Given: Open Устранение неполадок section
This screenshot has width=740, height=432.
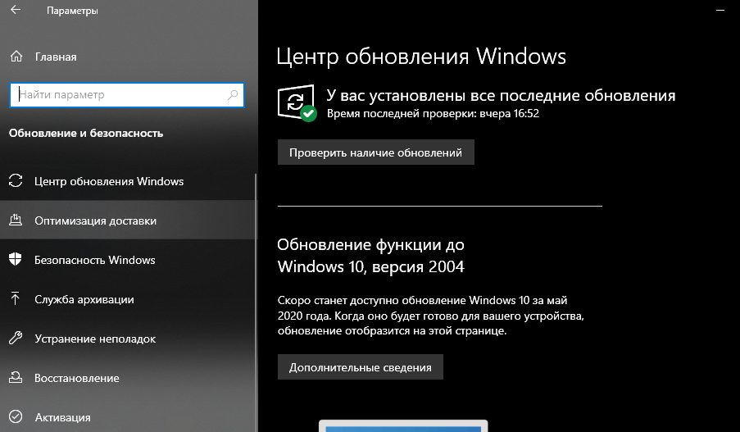Looking at the screenshot, I should pyautogui.click(x=129, y=338).
